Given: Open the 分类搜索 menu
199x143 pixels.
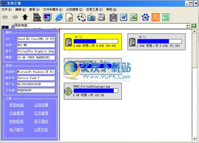Looking at the screenshot, I should pos(74,9).
